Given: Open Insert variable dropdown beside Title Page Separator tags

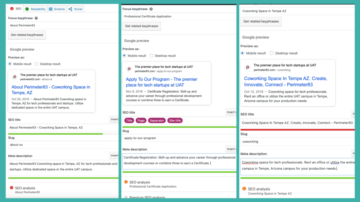Looking at the screenshot, I should click(231, 112).
